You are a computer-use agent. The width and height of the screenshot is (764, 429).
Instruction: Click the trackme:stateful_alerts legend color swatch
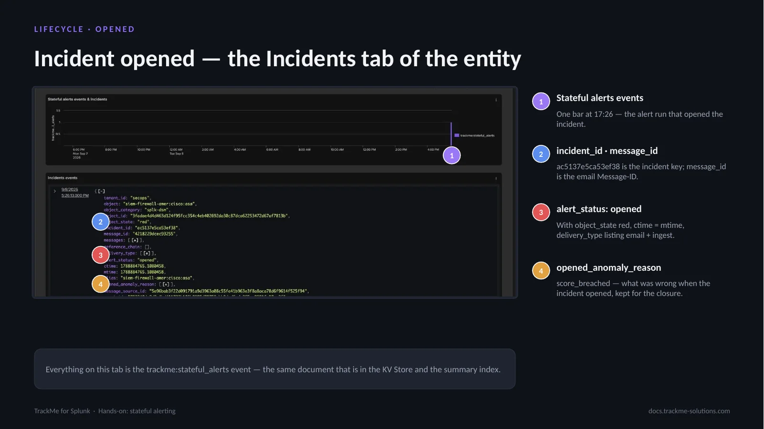click(456, 136)
